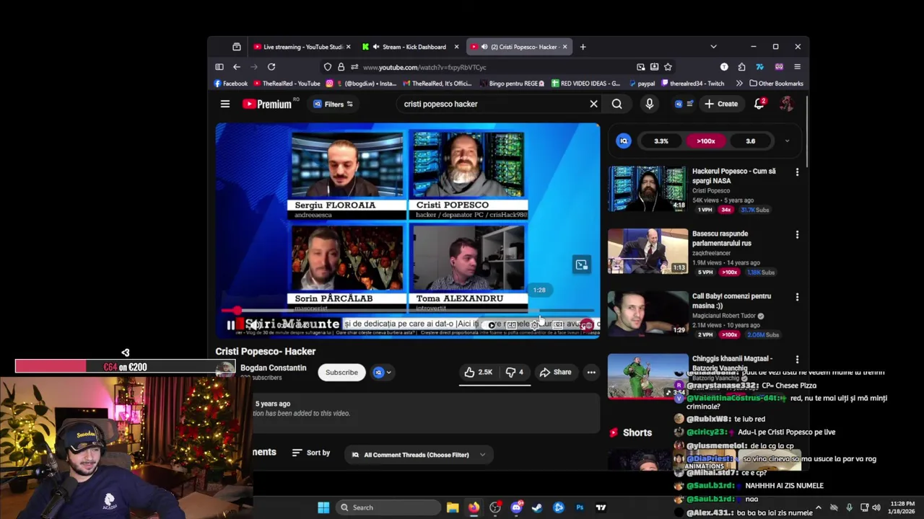Click the vidIQ logo in stats bar
The image size is (924, 519).
tap(624, 141)
